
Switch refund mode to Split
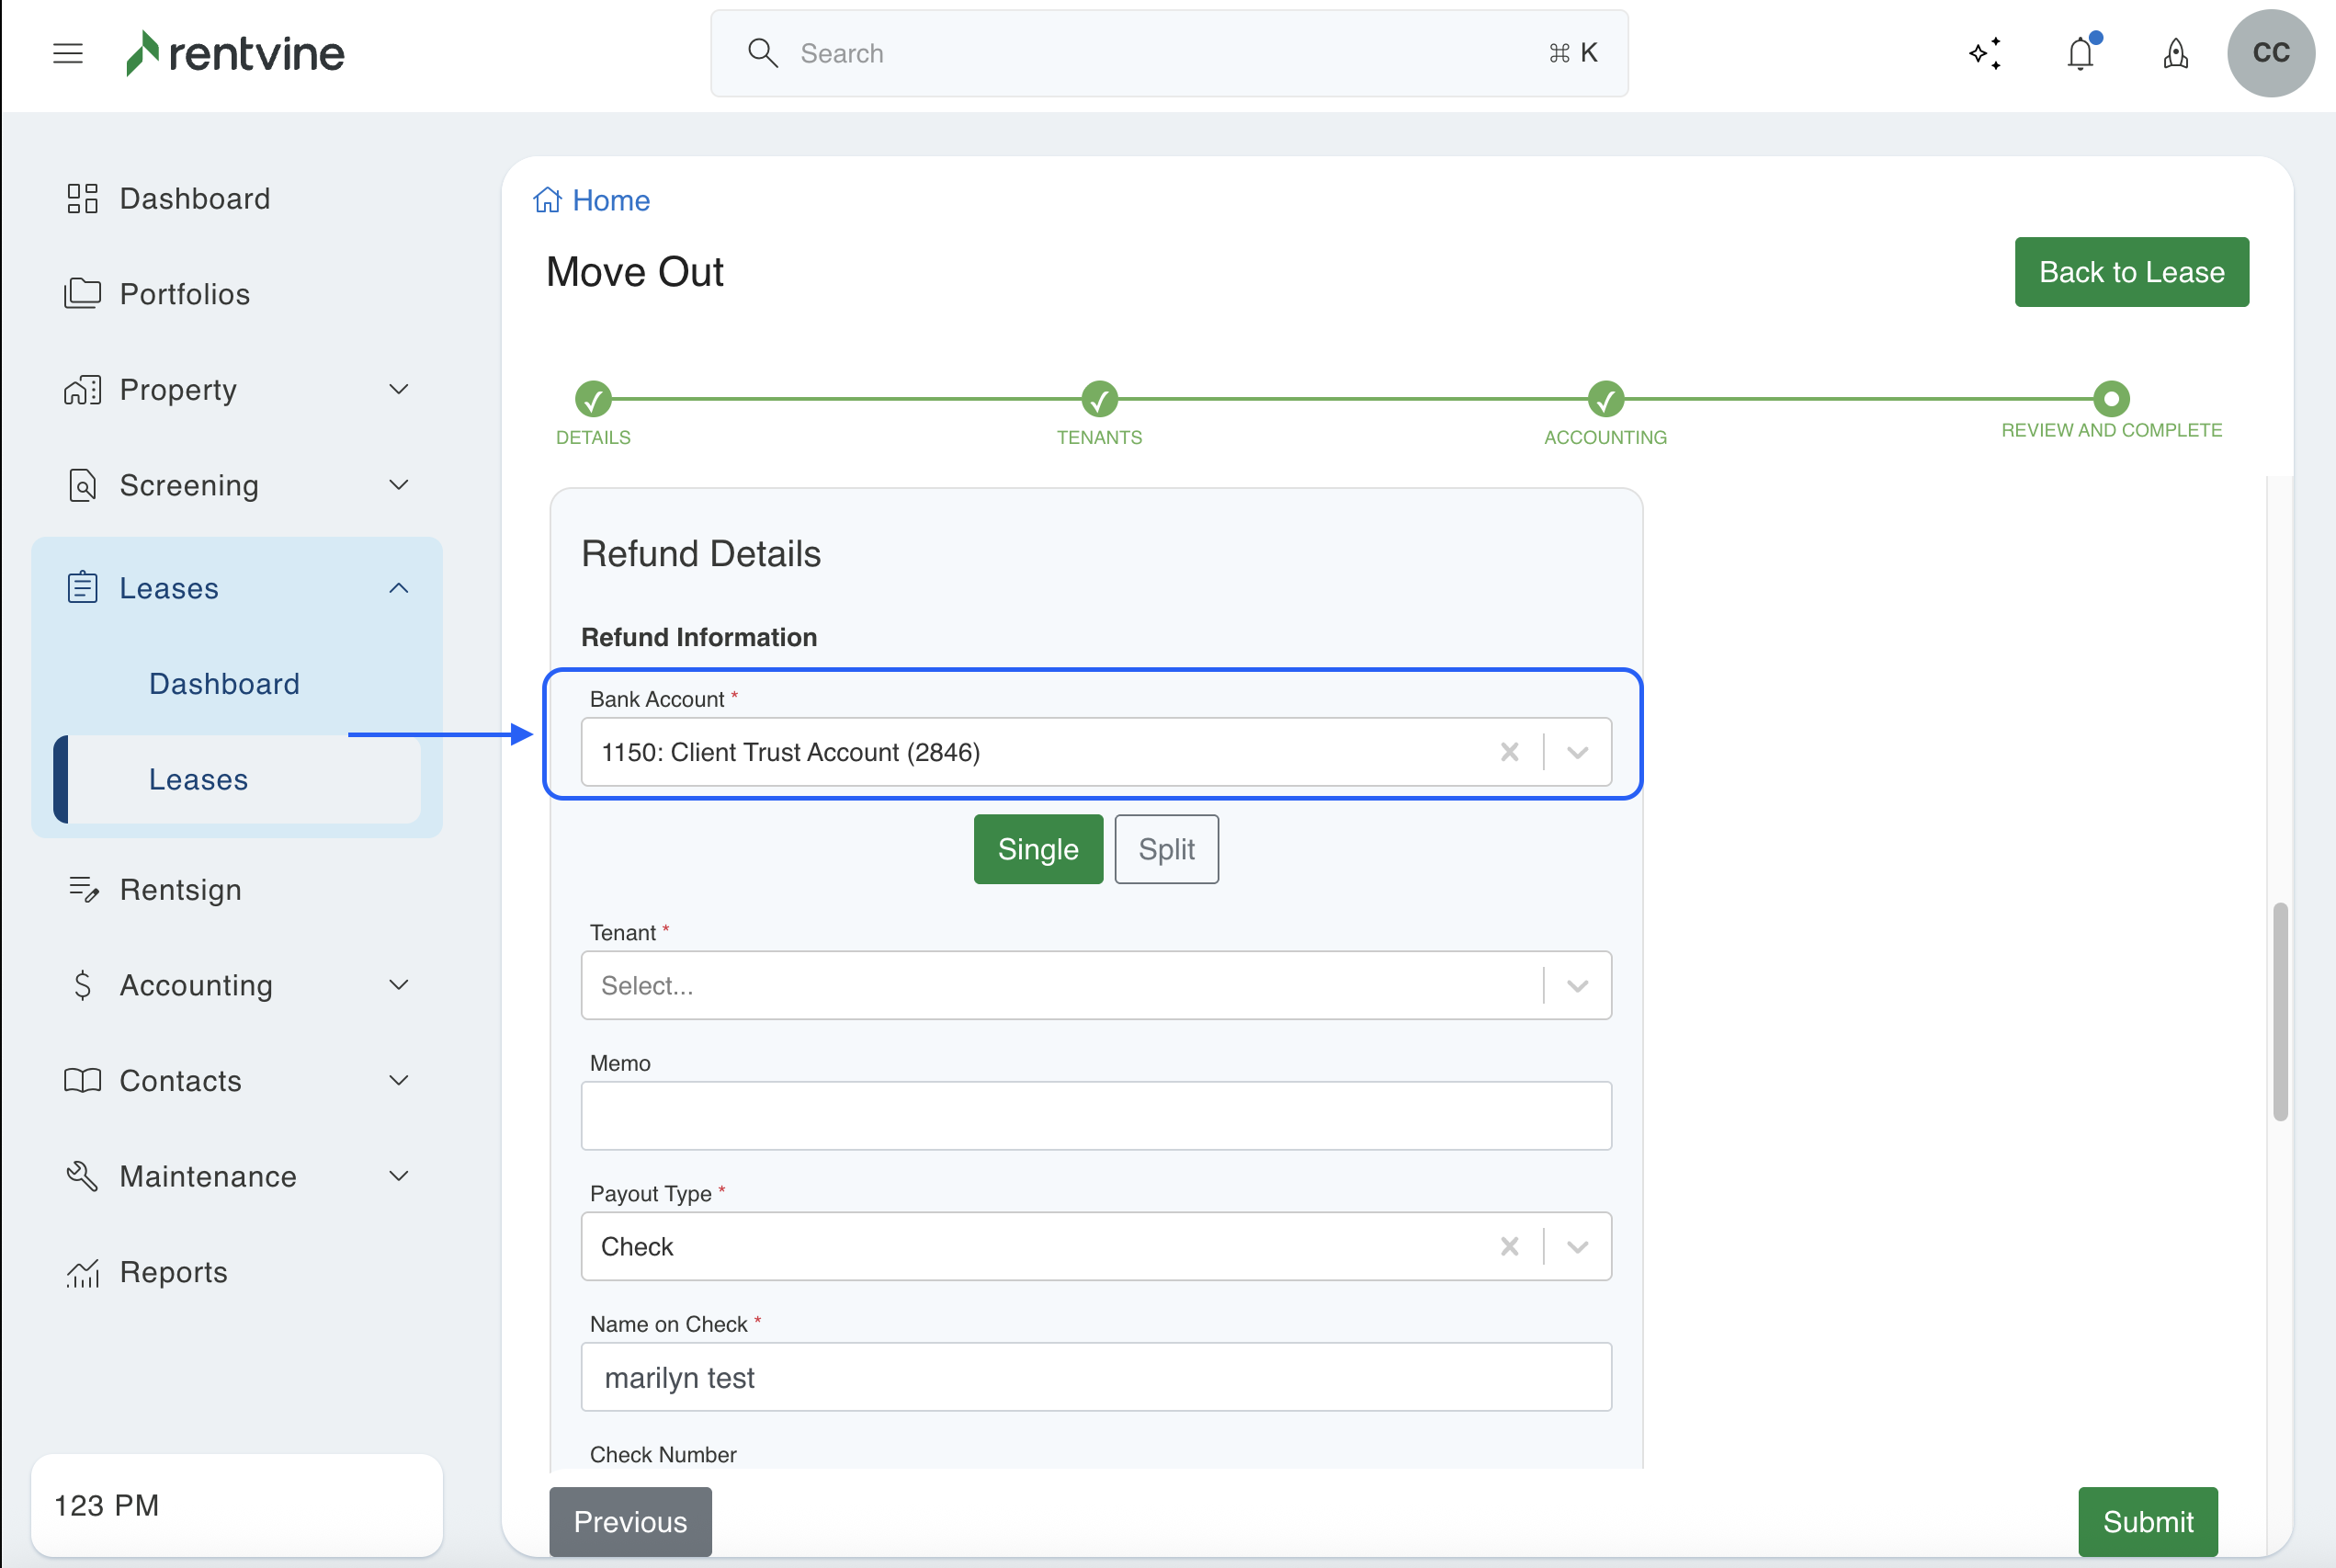[1165, 849]
